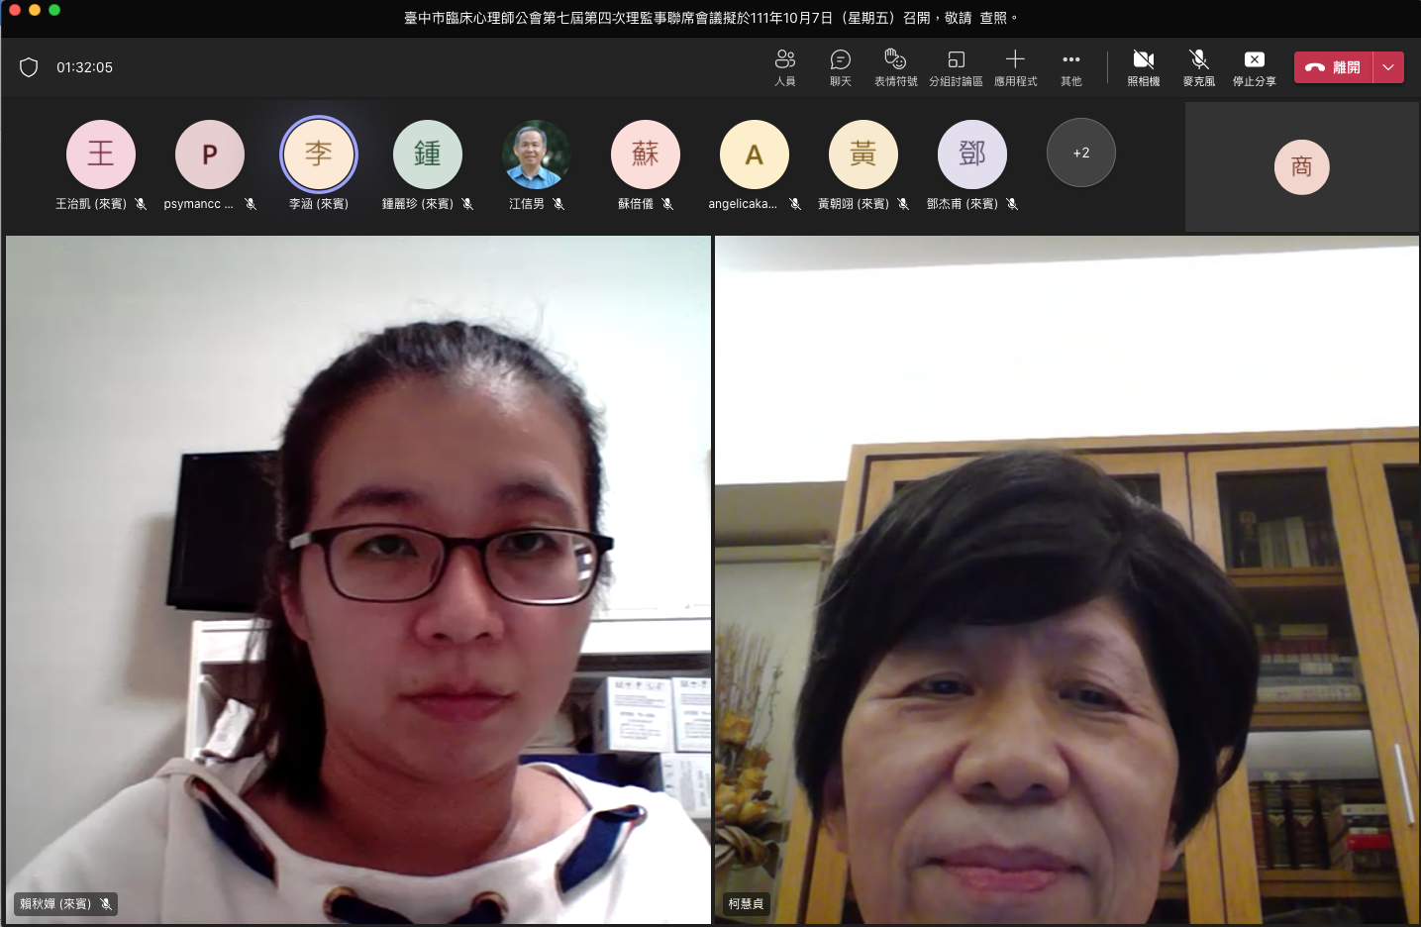Image resolution: width=1421 pixels, height=927 pixels.
Task: Stop sharing screen (停止分享)
Action: pyautogui.click(x=1254, y=67)
